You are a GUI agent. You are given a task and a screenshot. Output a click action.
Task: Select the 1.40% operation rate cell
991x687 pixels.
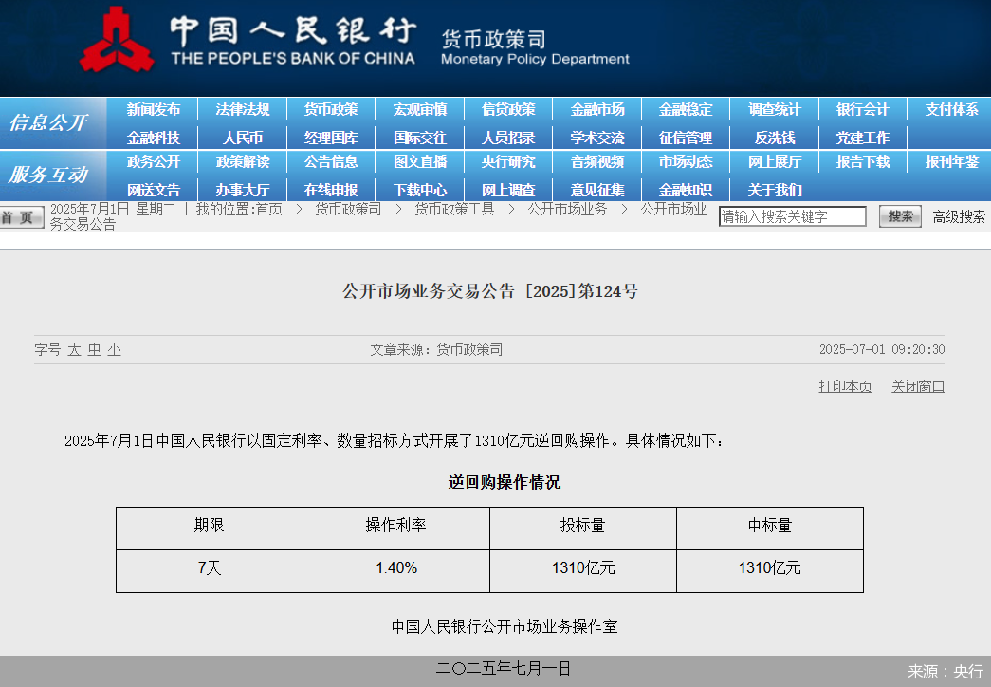tap(396, 571)
